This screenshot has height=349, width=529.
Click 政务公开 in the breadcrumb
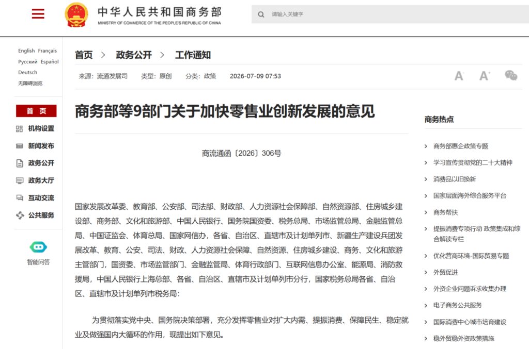[x=134, y=55]
